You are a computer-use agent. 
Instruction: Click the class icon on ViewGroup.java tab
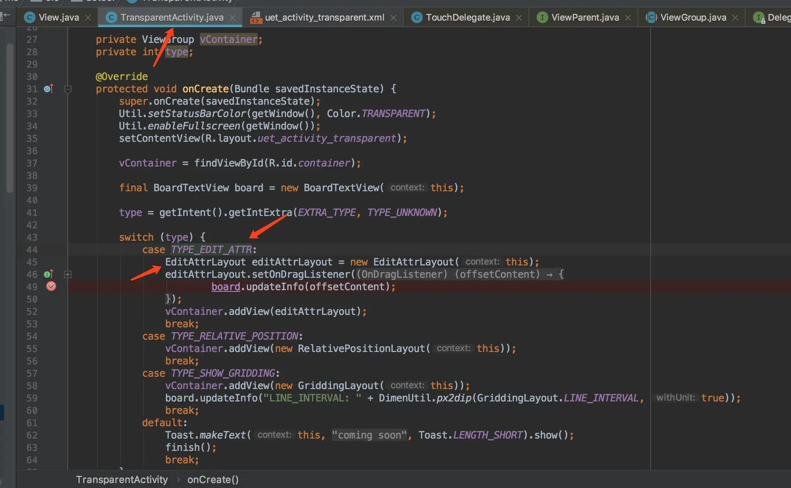[651, 17]
